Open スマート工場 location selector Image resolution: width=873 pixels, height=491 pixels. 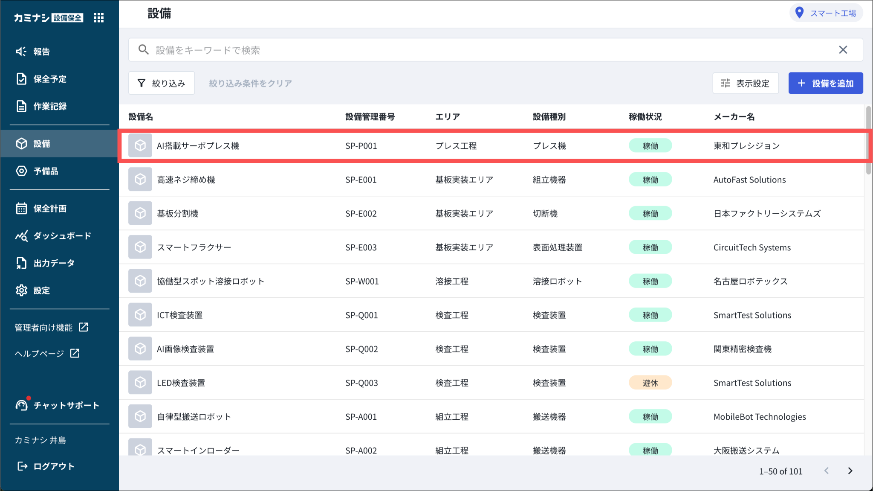tap(826, 13)
